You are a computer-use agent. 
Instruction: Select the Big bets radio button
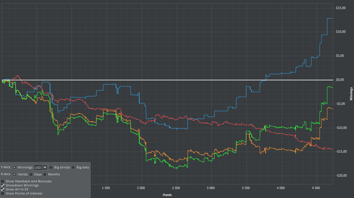[x=73, y=168]
